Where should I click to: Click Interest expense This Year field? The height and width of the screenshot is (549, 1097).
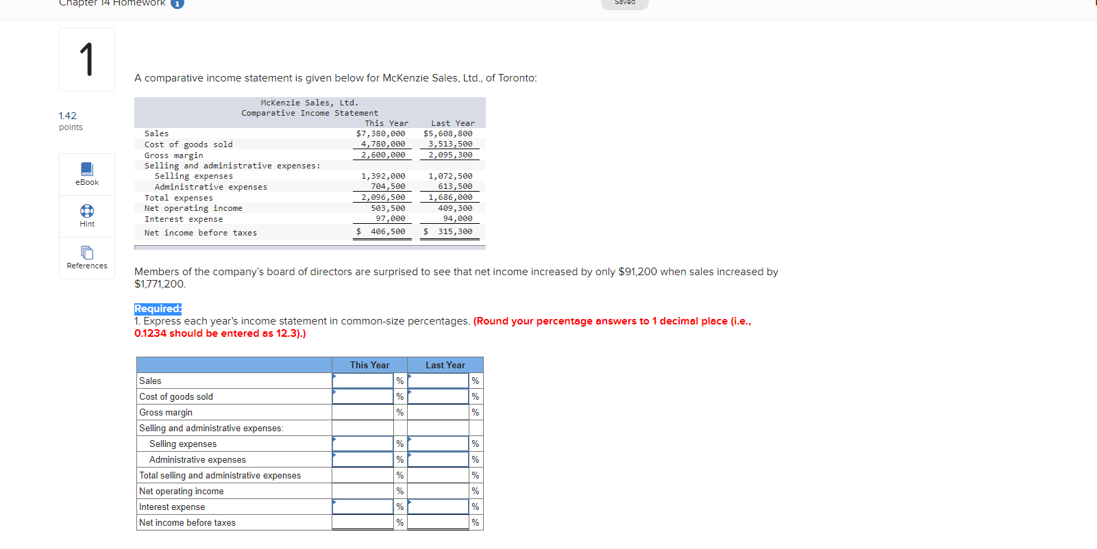(362, 507)
